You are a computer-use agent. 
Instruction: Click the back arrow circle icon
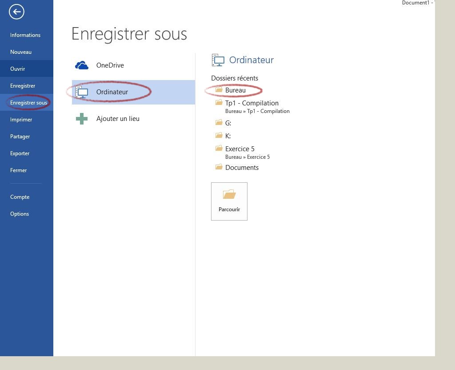pyautogui.click(x=16, y=12)
